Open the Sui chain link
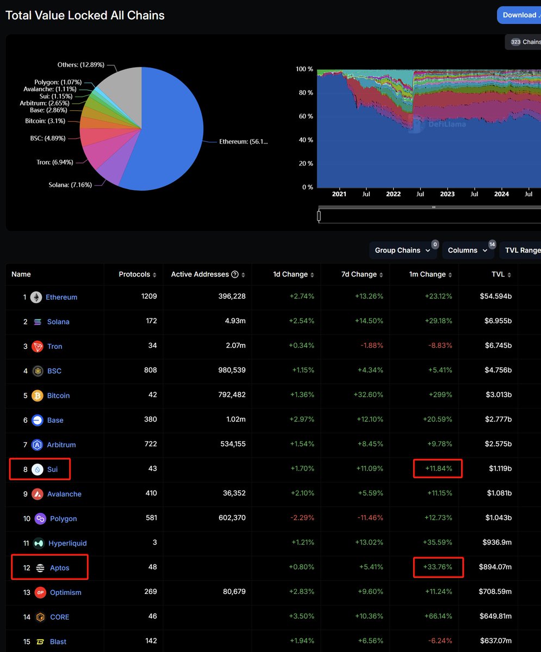The height and width of the screenshot is (652, 541). [x=52, y=469]
